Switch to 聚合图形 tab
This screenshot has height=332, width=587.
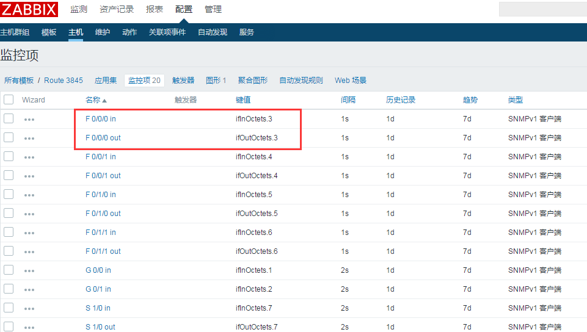(x=253, y=81)
